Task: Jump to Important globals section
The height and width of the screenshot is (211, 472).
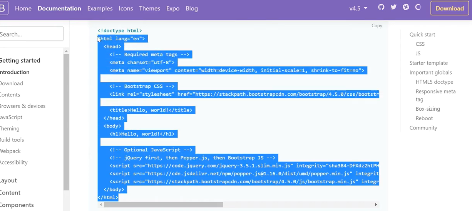Action: (x=431, y=72)
